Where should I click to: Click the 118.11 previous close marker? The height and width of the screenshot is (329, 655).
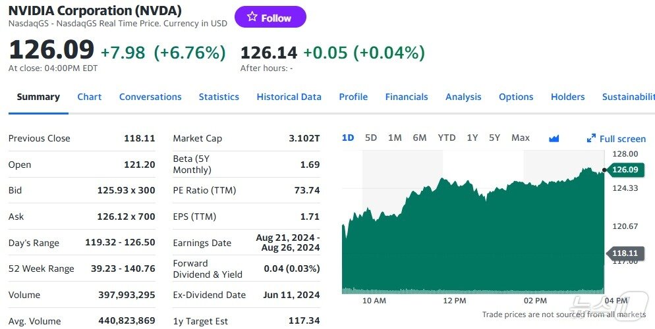point(625,253)
